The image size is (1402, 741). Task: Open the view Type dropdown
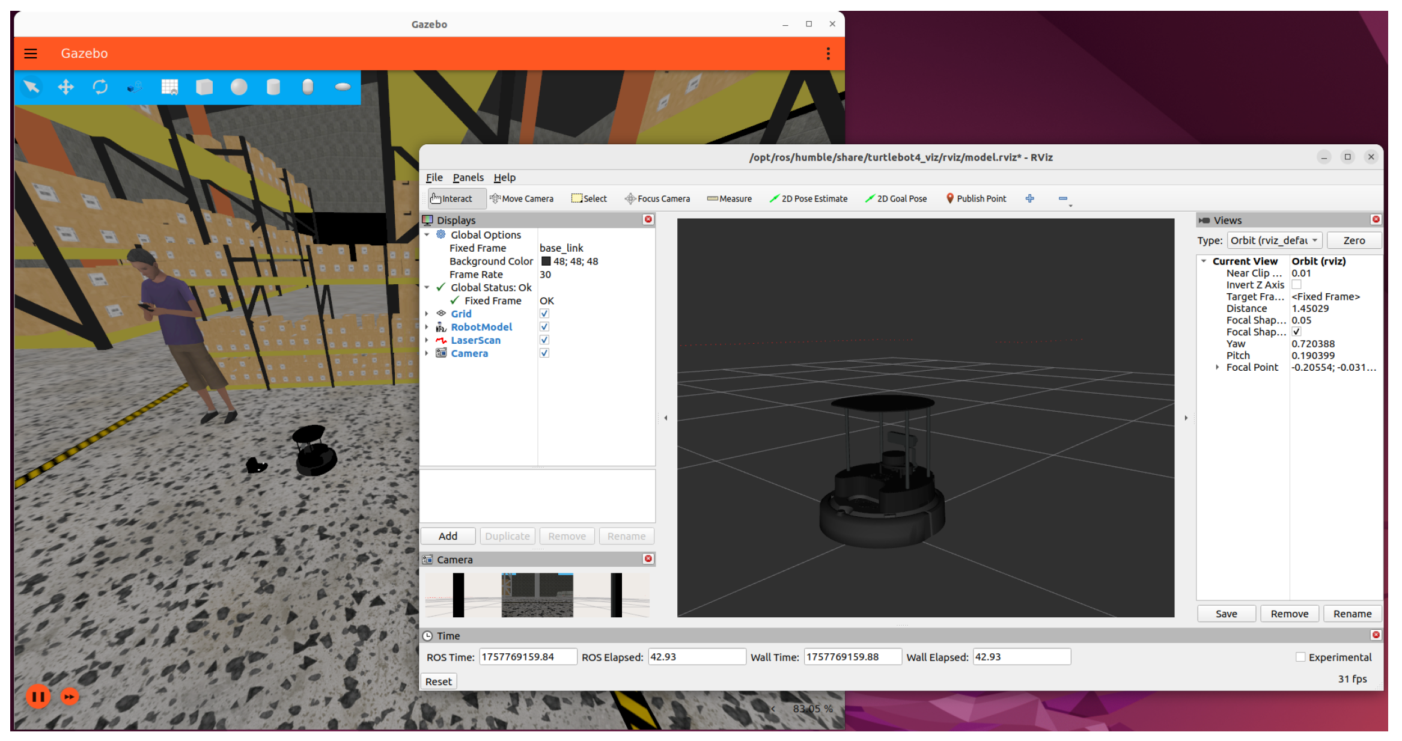click(1273, 240)
